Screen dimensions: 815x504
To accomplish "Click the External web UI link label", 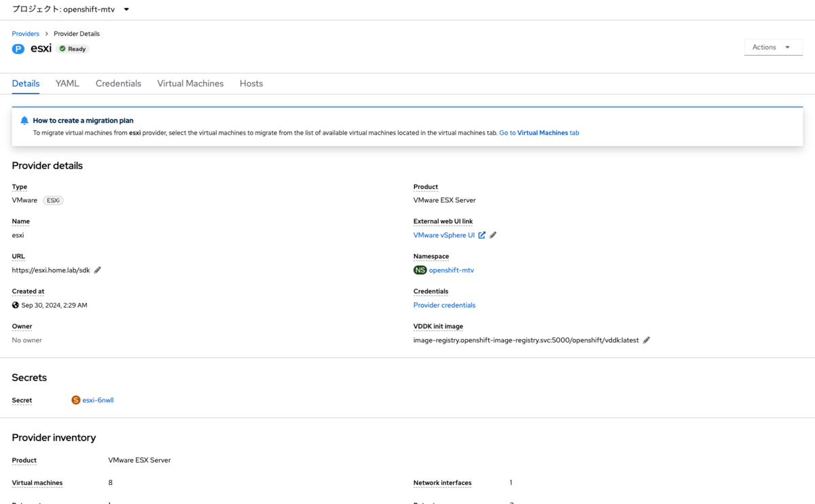I will pyautogui.click(x=443, y=221).
